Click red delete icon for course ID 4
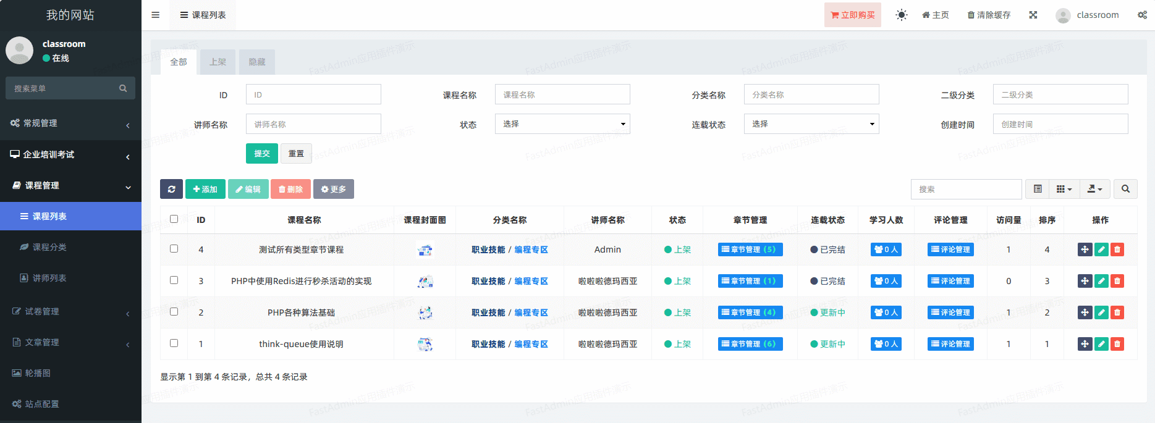This screenshot has width=1155, height=423. (x=1117, y=249)
